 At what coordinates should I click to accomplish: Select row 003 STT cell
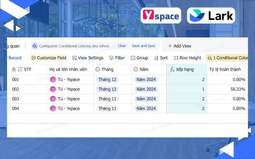click(x=27, y=99)
